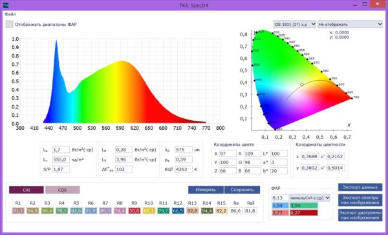Switch to the CRI tab
Screen dimensions: 388x235
click(x=27, y=190)
